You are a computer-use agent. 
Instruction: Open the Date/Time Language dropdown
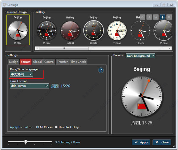21,74
